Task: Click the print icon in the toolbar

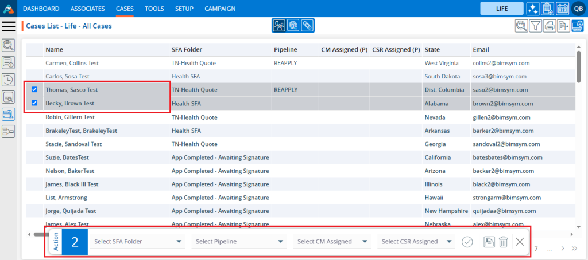Action: [550, 25]
